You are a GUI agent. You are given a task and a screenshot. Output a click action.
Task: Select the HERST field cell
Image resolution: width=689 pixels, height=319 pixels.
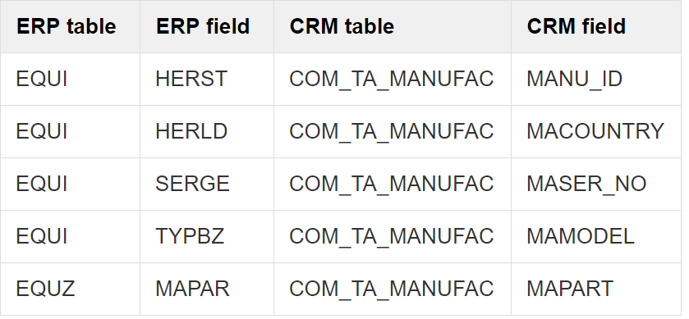tap(207, 80)
